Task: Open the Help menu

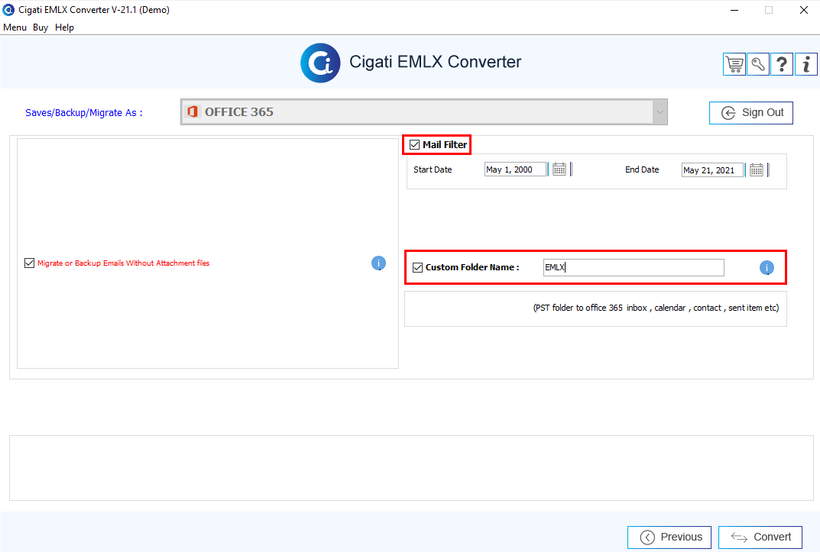Action: (64, 27)
